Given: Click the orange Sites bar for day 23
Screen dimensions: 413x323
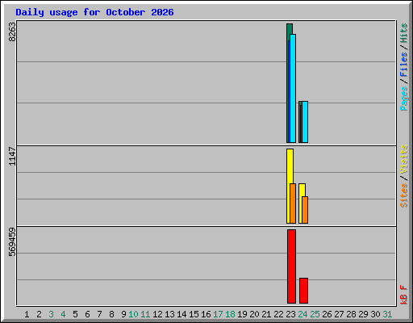Looking at the screenshot, I should coord(293,203).
